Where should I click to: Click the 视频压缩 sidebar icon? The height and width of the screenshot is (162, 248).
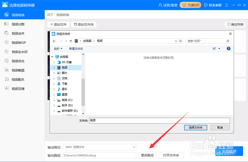[x=6, y=88]
